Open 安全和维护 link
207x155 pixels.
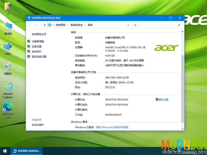coord(38,125)
